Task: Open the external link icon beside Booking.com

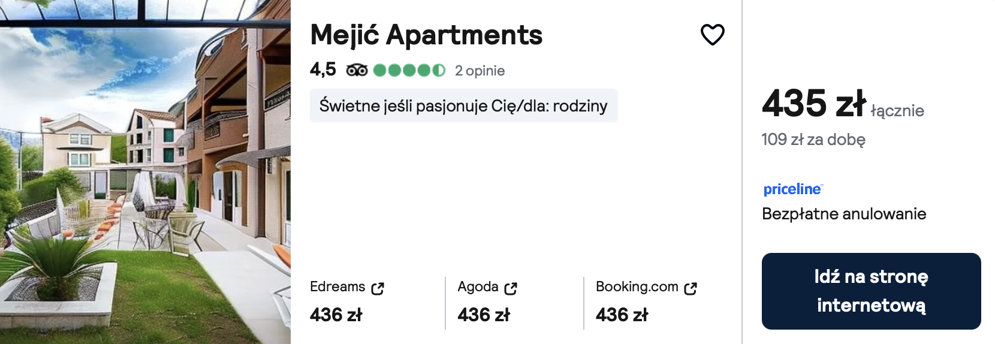Action: tap(691, 288)
